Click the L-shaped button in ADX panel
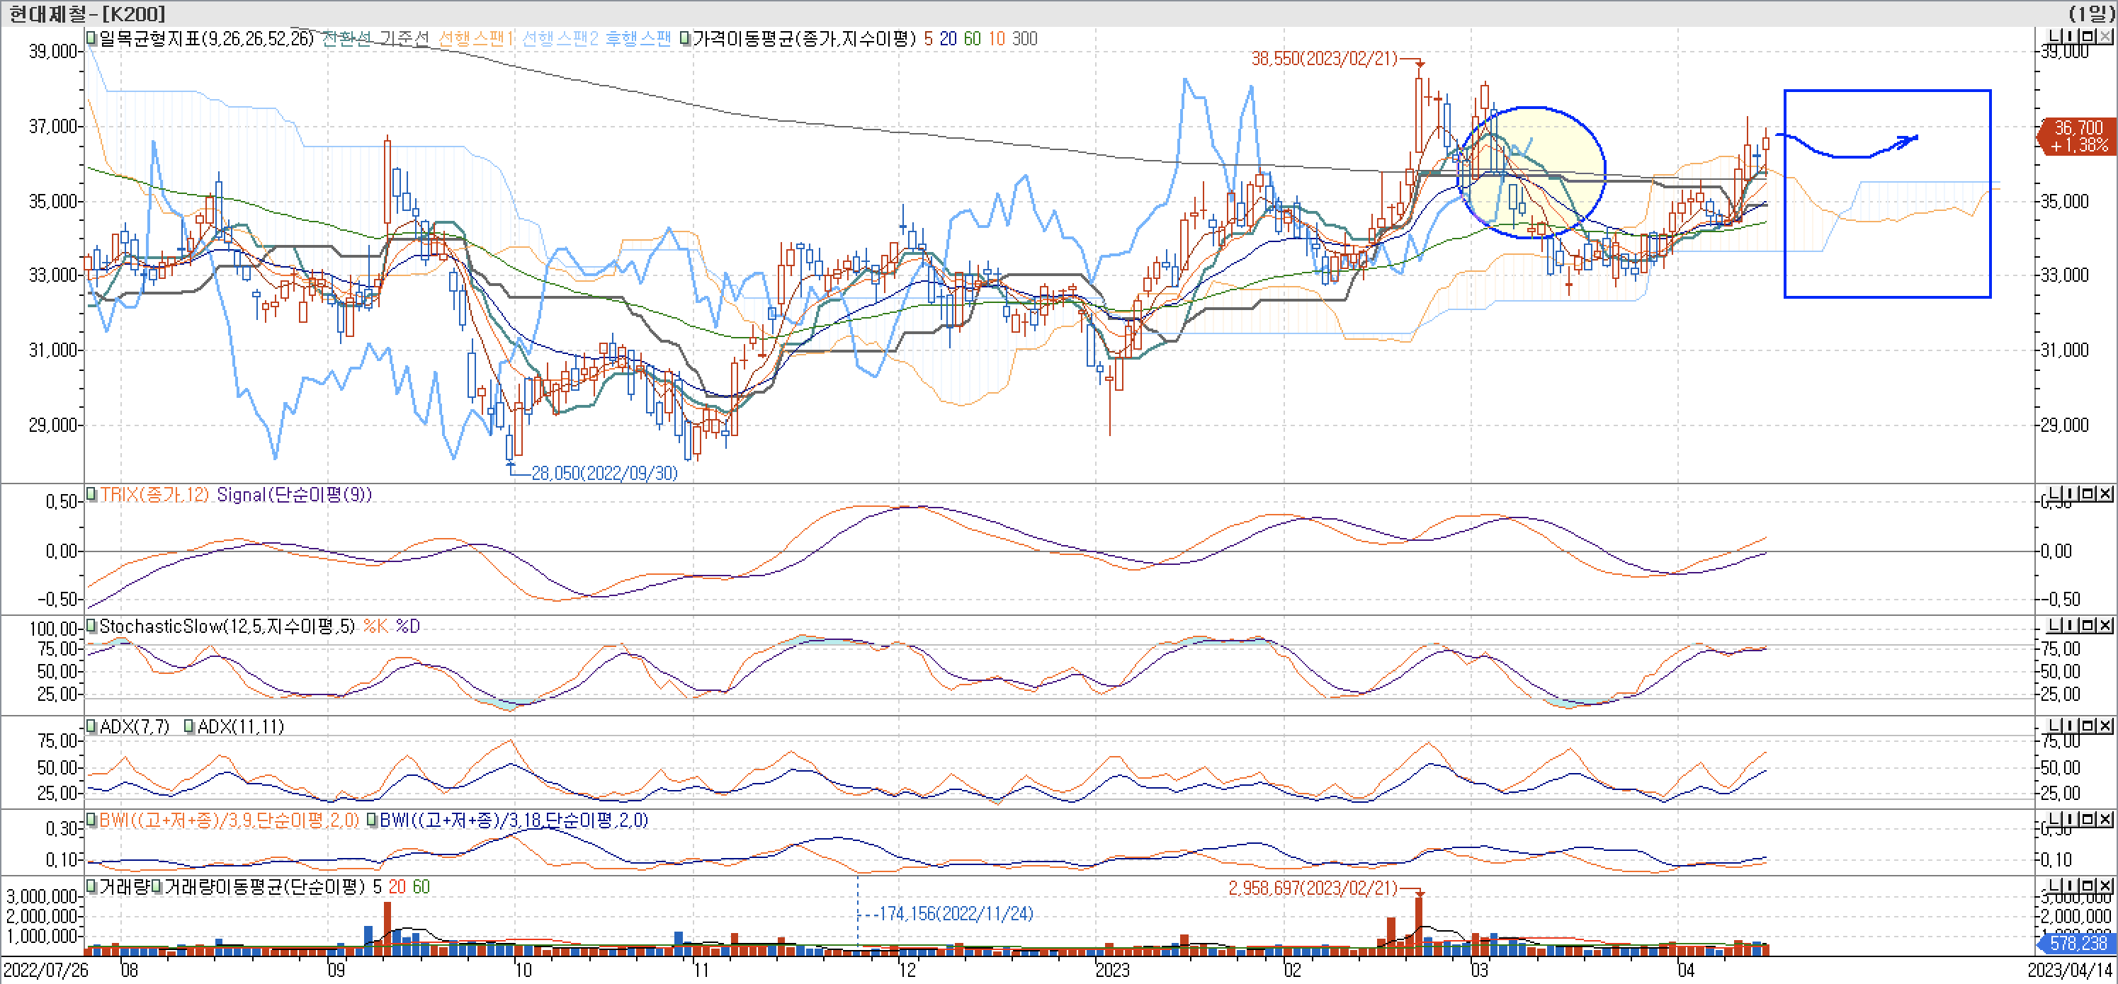 pos(2055,726)
